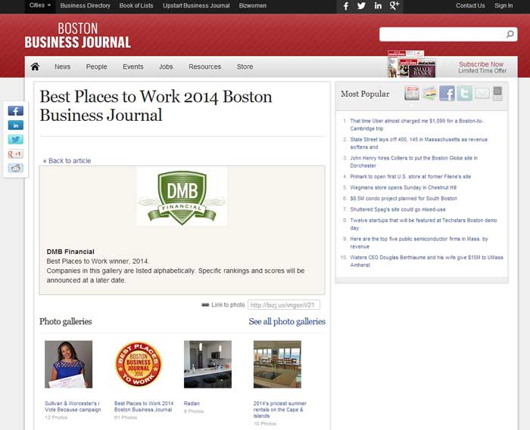Click Best Places to Work 2014 gallery link
The height and width of the screenshot is (430, 530).
(144, 407)
